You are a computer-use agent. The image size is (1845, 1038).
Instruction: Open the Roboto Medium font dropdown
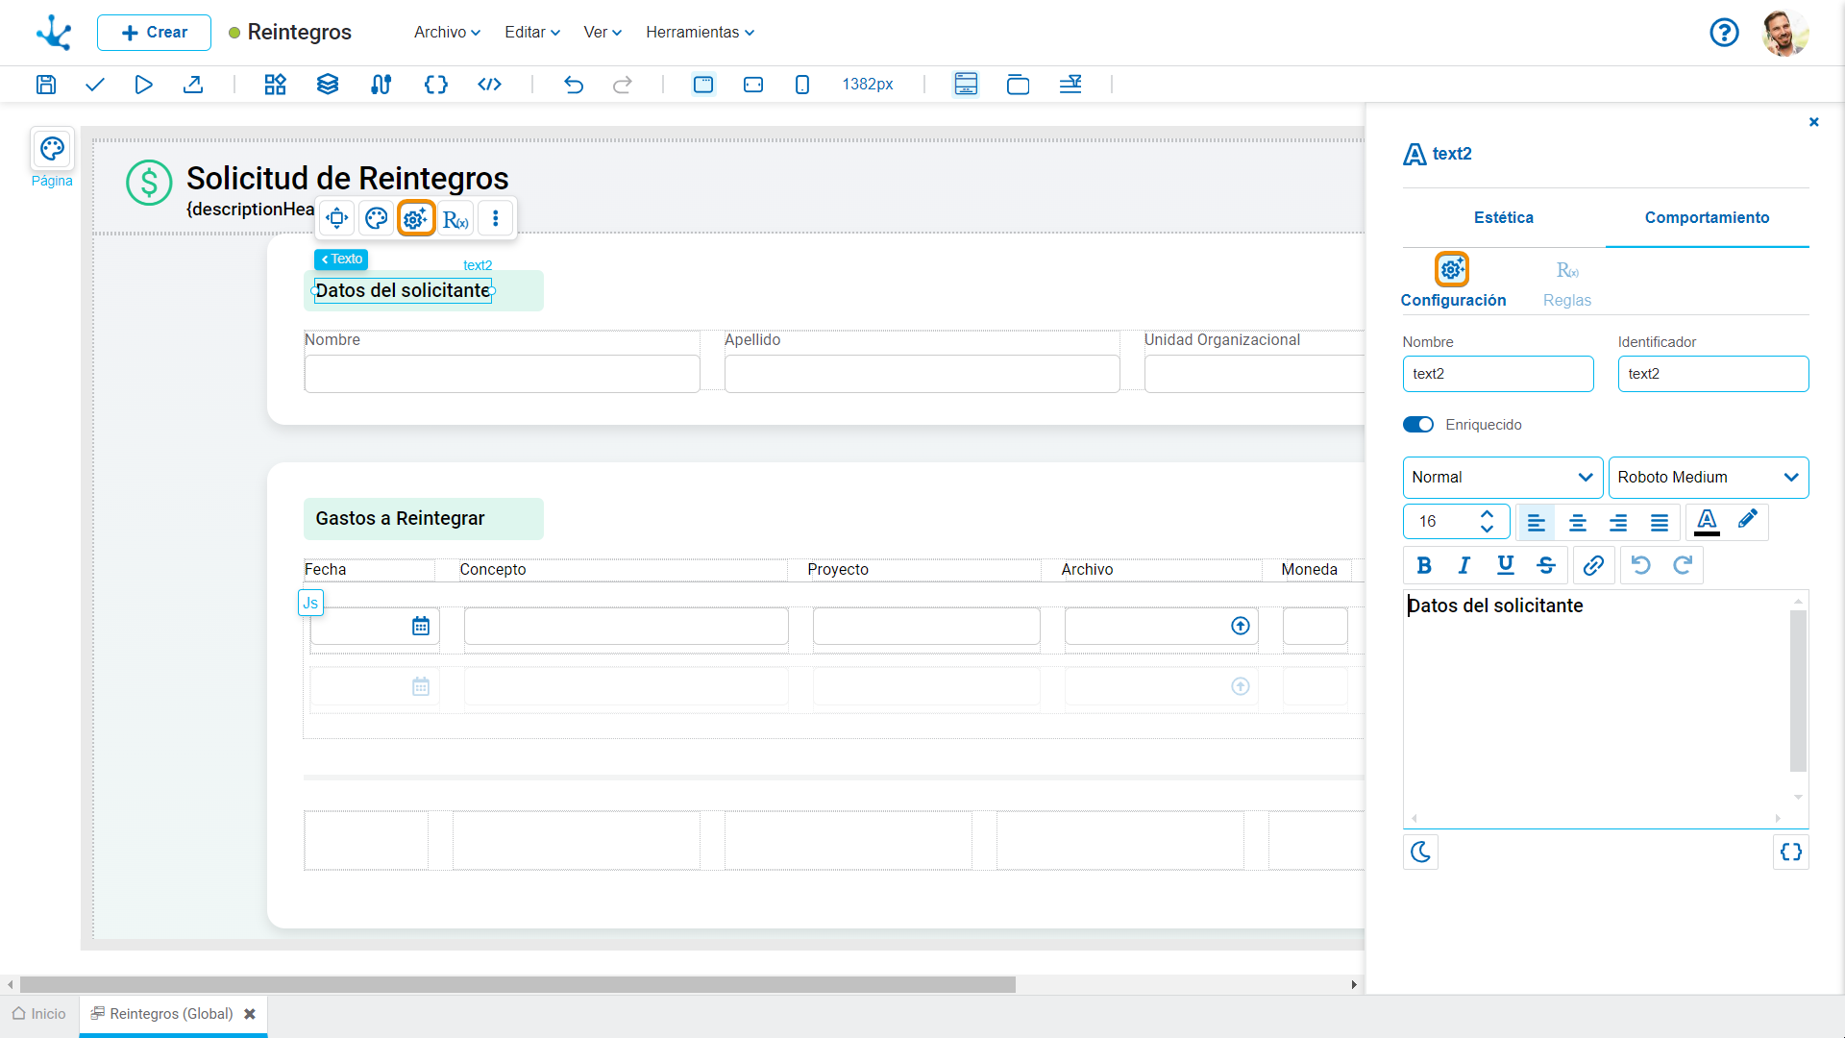tap(1709, 477)
